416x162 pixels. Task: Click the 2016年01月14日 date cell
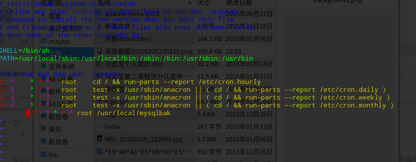[x=249, y=64]
